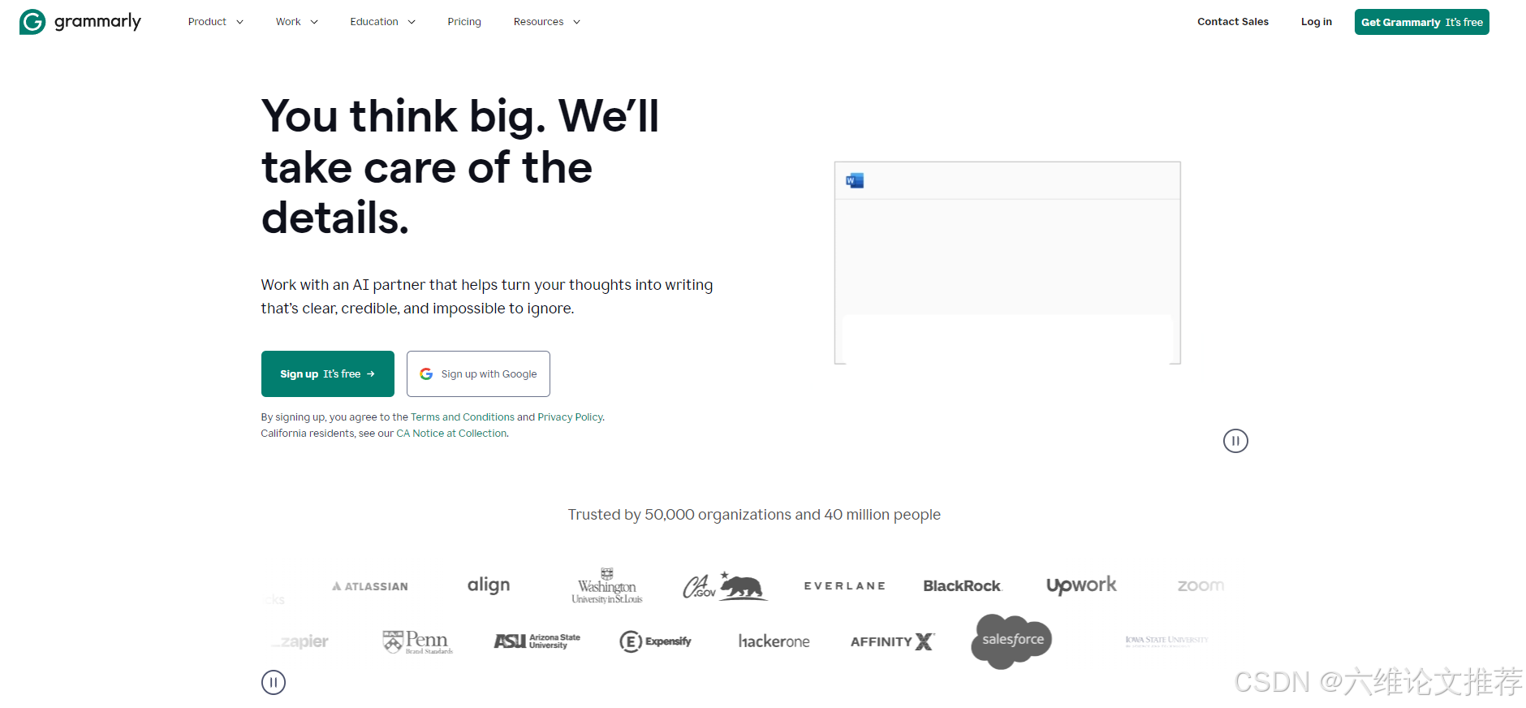Viewport: 1526px width, 708px height.
Task: Click the Salesforce cloud logo
Action: [x=1011, y=641]
